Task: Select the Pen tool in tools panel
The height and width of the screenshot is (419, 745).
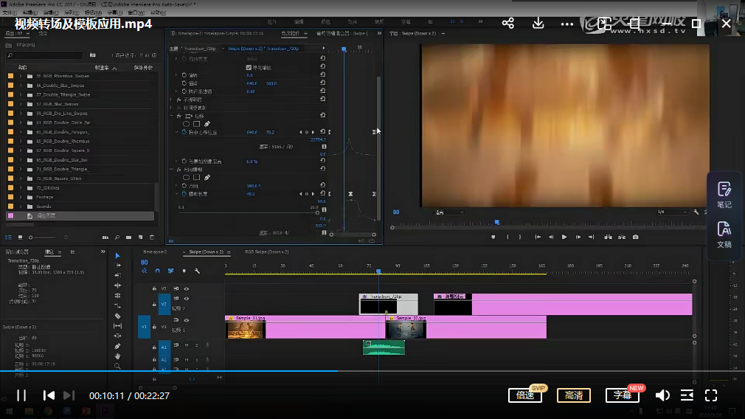Action: coord(117,346)
